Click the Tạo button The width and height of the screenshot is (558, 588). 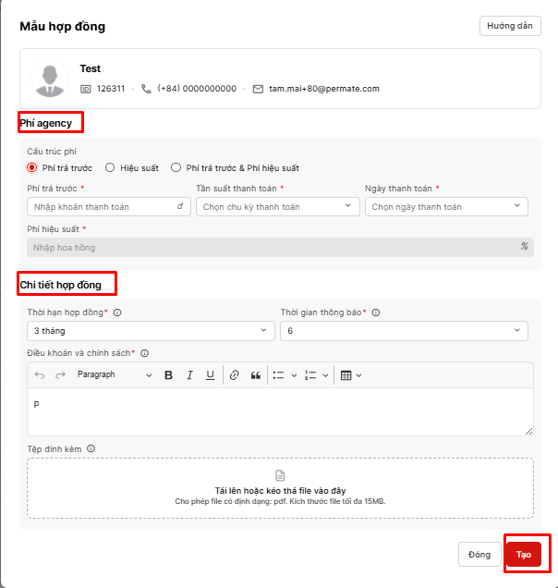[524, 555]
